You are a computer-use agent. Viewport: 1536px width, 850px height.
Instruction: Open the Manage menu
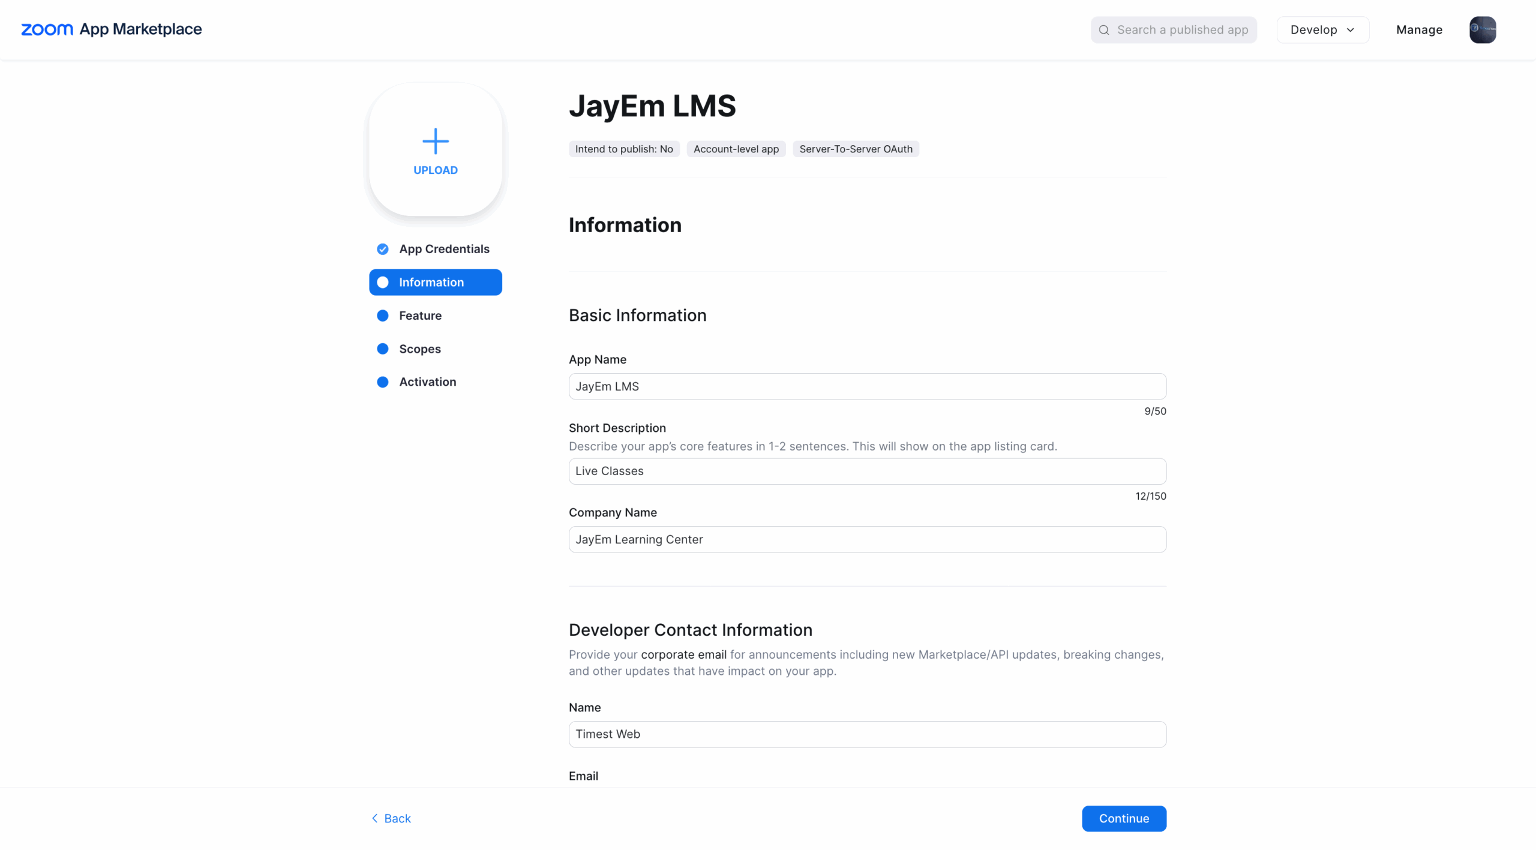(1418, 29)
